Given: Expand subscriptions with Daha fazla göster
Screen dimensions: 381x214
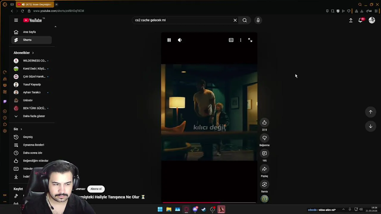Looking at the screenshot, I should pyautogui.click(x=32, y=116).
